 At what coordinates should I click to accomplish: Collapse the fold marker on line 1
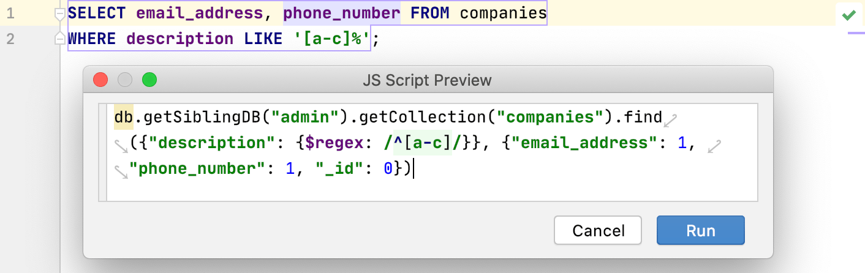click(x=59, y=14)
